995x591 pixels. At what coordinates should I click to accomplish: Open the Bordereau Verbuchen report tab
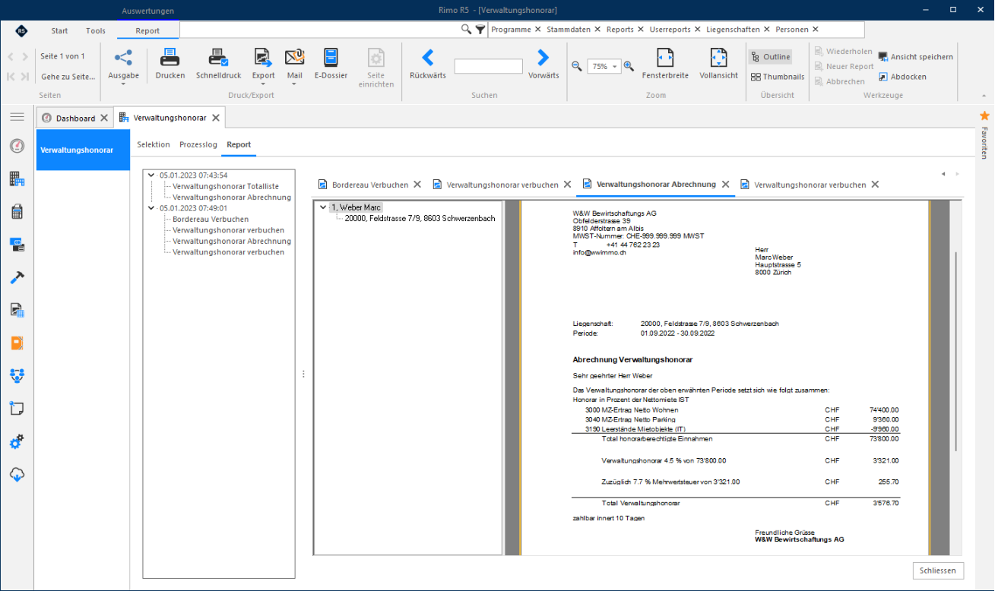click(370, 185)
